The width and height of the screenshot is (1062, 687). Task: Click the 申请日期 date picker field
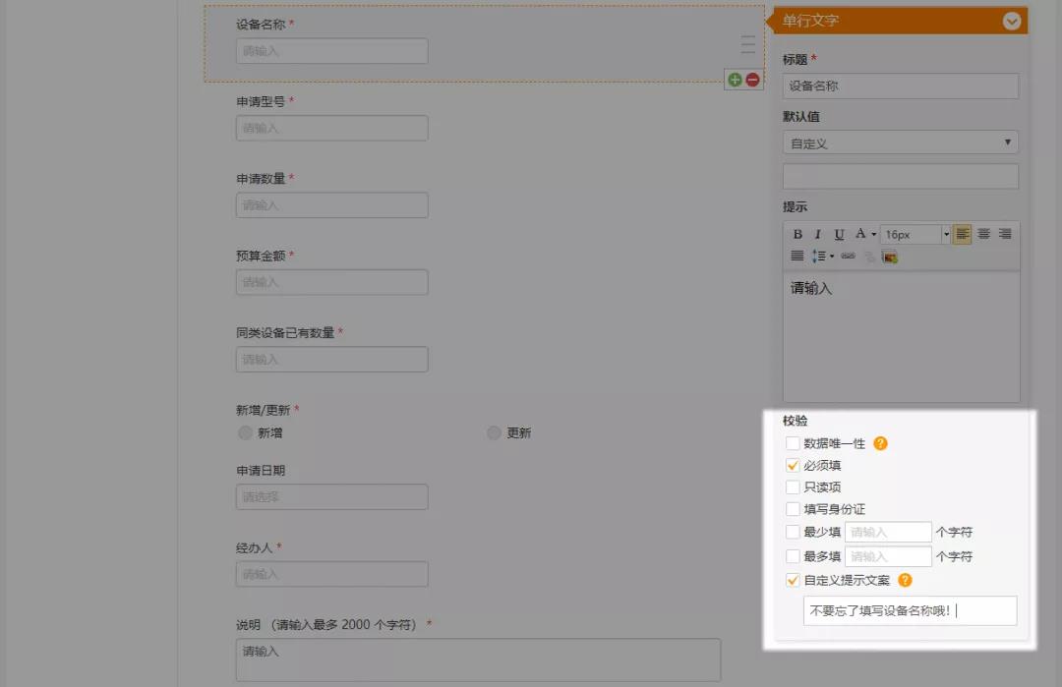point(331,497)
